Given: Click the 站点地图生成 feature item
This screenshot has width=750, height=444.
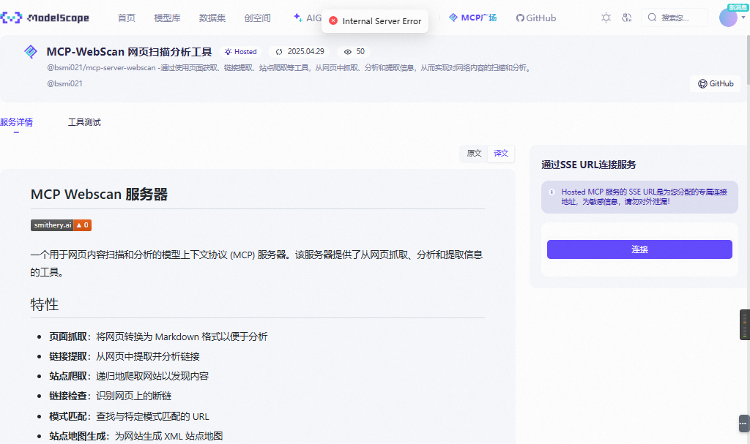Looking at the screenshot, I should pyautogui.click(x=135, y=436).
